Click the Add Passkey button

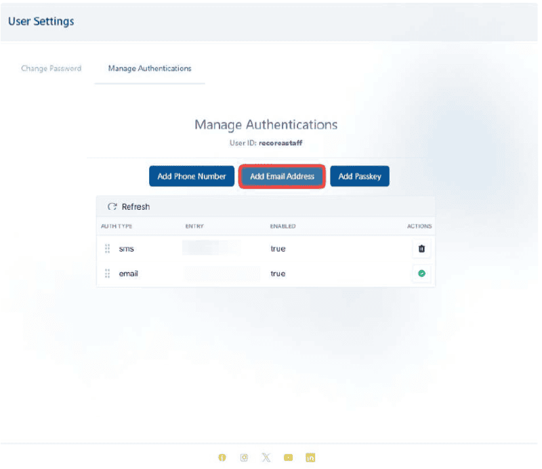click(360, 177)
